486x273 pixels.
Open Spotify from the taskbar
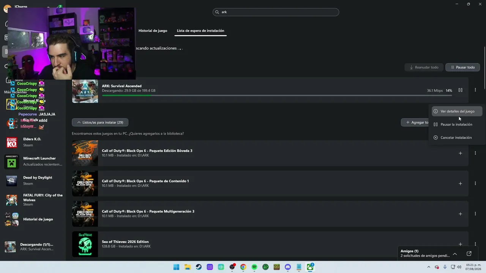click(x=254, y=267)
